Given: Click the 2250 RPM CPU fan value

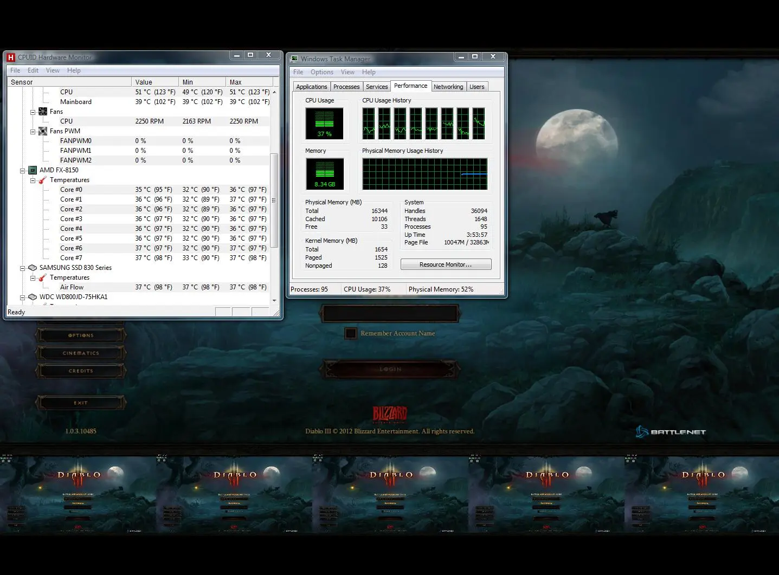Looking at the screenshot, I should coord(150,121).
